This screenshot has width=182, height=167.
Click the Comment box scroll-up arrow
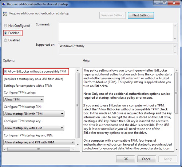pos(175,26)
